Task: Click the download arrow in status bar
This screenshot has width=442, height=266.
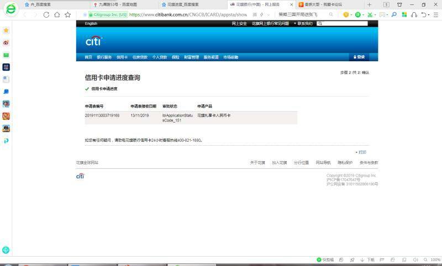Action: point(362,259)
